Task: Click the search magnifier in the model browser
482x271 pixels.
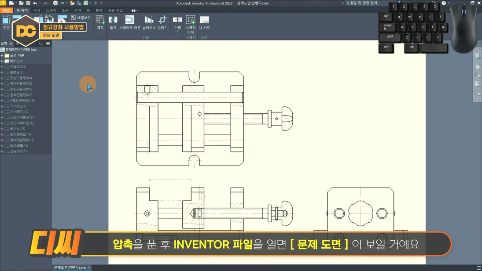Action: pos(41,43)
